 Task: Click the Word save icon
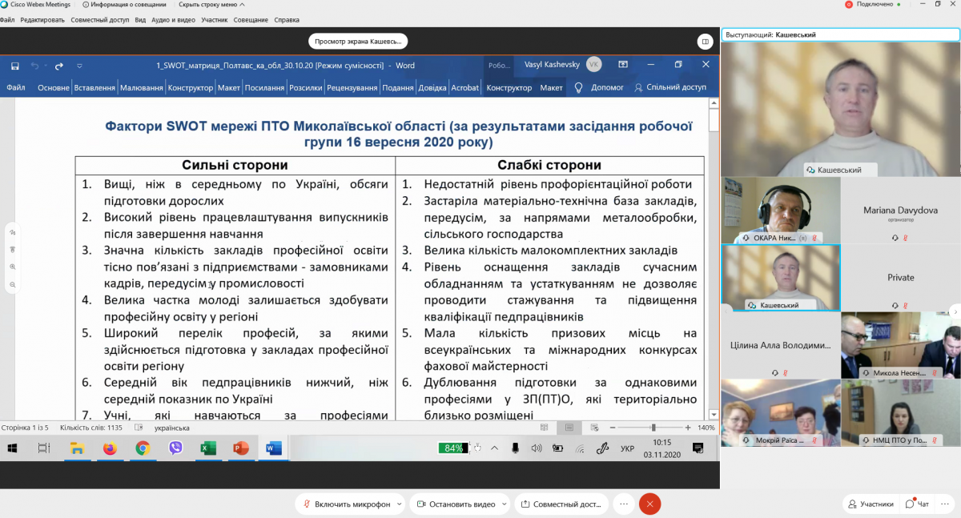(x=15, y=65)
